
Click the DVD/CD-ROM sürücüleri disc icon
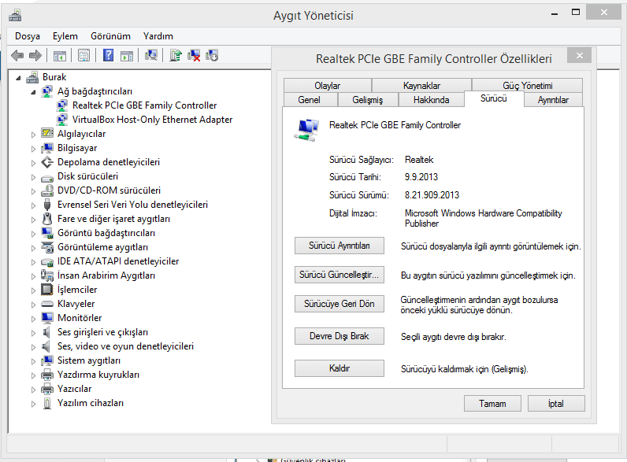(47, 190)
